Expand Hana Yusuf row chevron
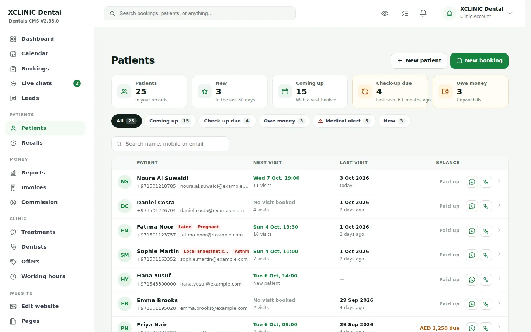The width and height of the screenshot is (531, 332). pyautogui.click(x=499, y=279)
